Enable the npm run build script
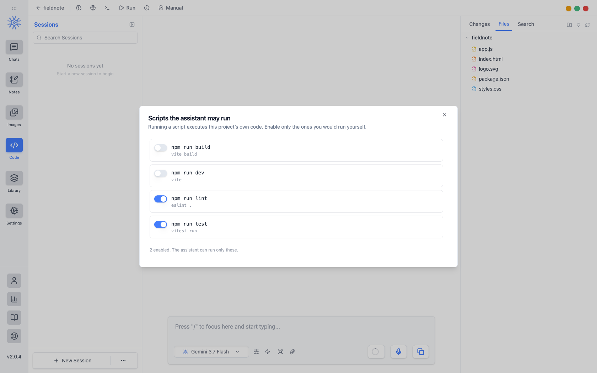 (x=161, y=148)
